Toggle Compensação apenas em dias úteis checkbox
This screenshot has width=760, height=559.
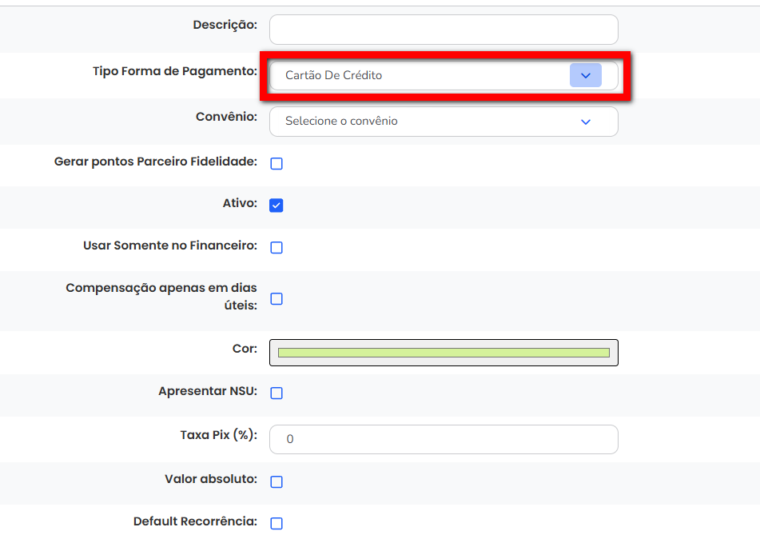277,299
